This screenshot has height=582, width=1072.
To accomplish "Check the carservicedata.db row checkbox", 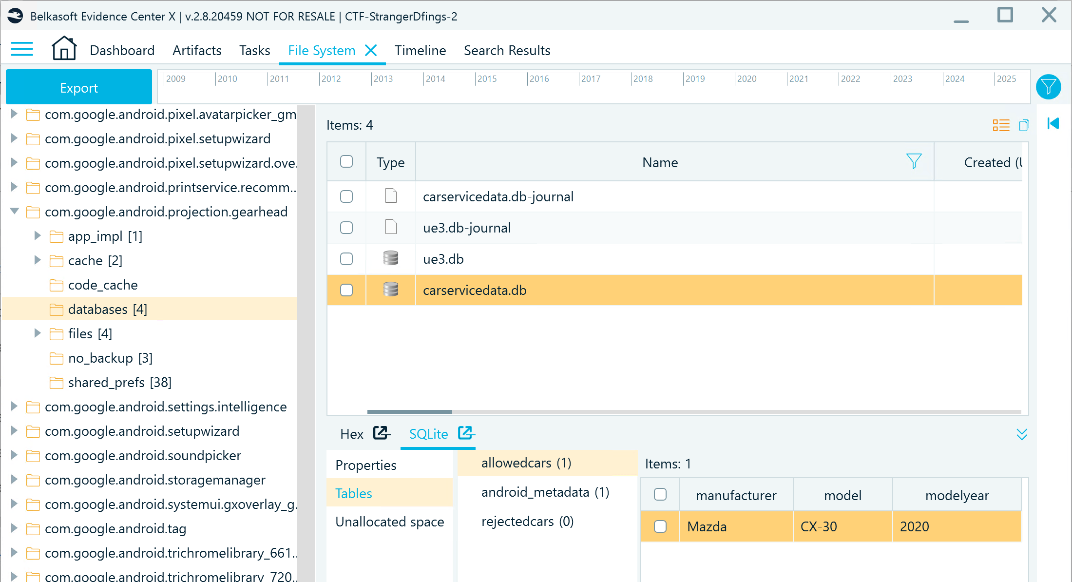I will pyautogui.click(x=346, y=290).
